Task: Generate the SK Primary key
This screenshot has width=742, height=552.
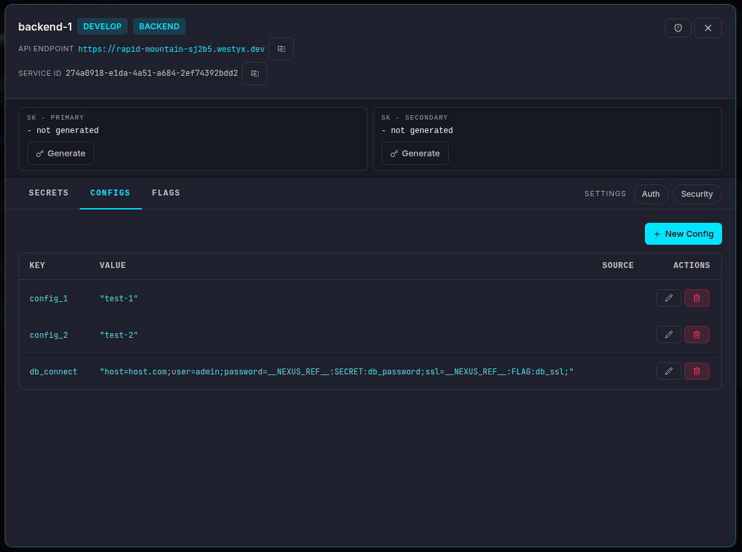Action: [x=61, y=154]
